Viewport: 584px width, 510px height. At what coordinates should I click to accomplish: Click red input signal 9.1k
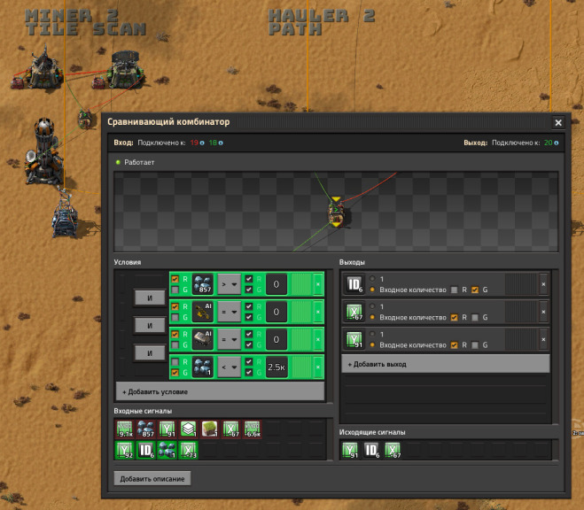tap(125, 429)
